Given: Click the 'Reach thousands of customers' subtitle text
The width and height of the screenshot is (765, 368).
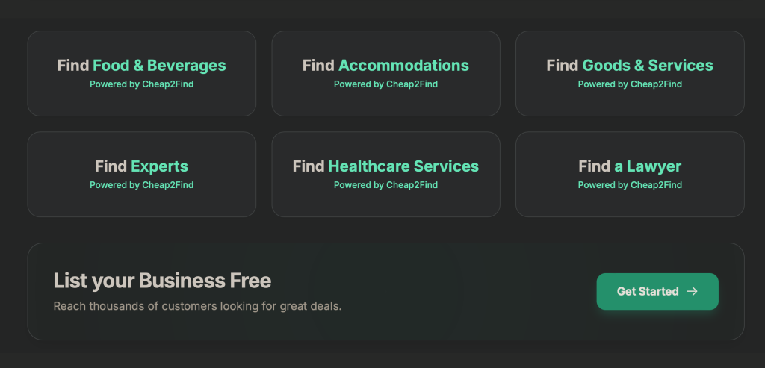Looking at the screenshot, I should tap(197, 306).
